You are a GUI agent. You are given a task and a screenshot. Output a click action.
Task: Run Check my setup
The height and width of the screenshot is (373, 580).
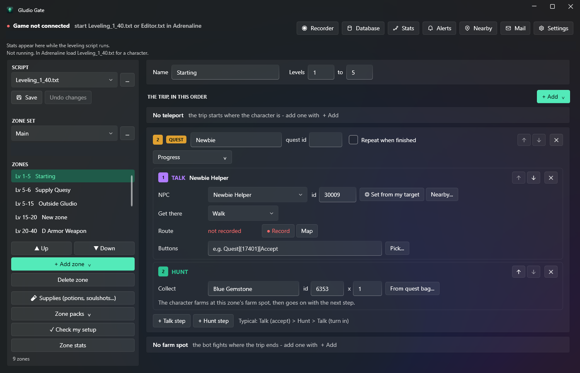[73, 329]
